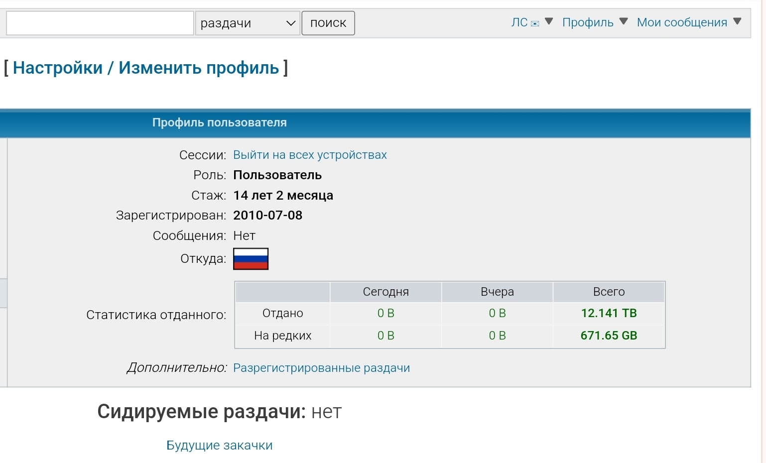Click the Всего column header
The image size is (766, 463).
click(609, 292)
